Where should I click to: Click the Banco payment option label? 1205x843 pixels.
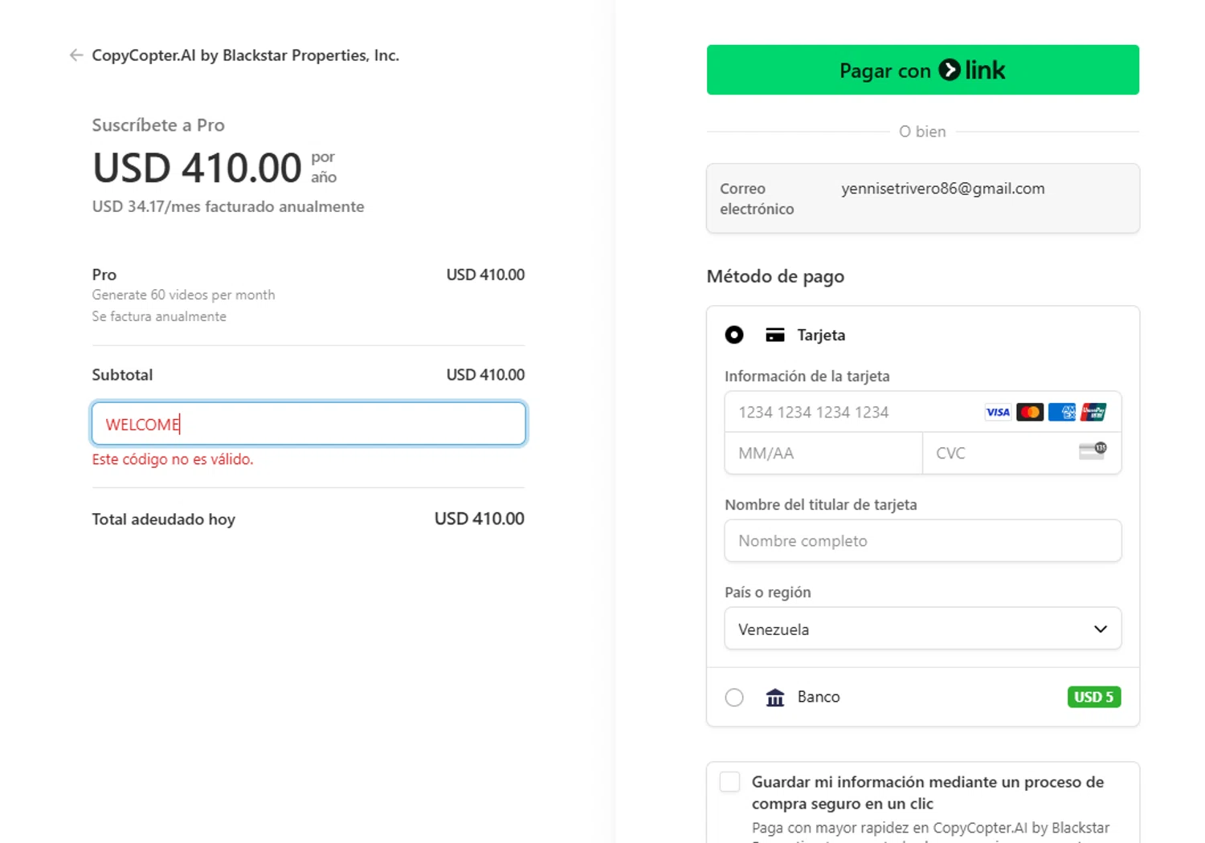819,697
